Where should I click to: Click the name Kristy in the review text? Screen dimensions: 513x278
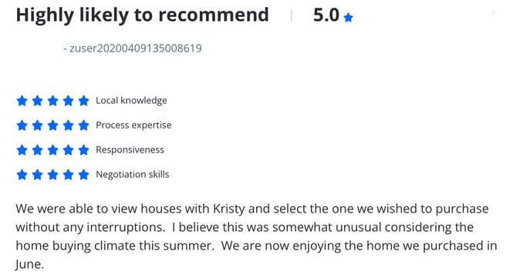click(228, 209)
